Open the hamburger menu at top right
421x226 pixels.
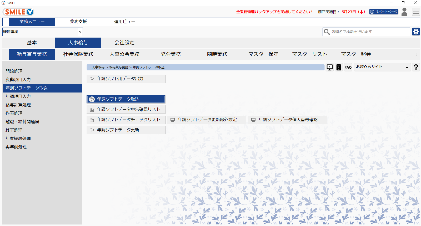[416, 12]
